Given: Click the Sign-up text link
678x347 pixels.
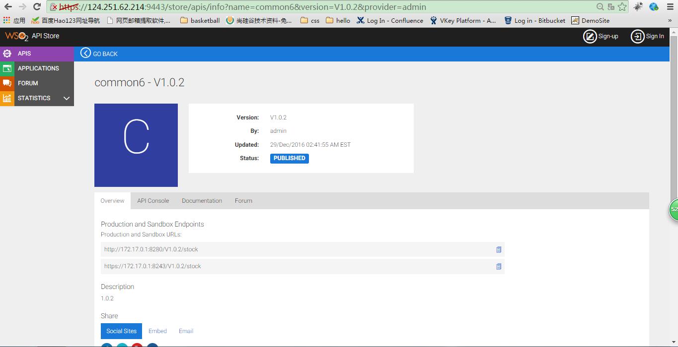Looking at the screenshot, I should pos(608,36).
